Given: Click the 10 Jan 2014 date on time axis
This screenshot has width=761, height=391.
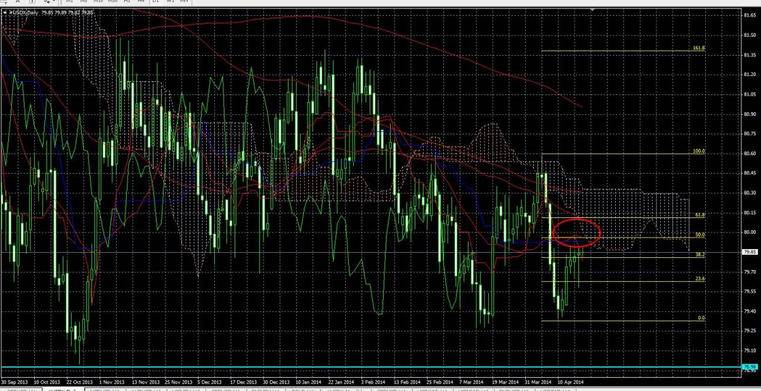Looking at the screenshot, I should tap(310, 382).
